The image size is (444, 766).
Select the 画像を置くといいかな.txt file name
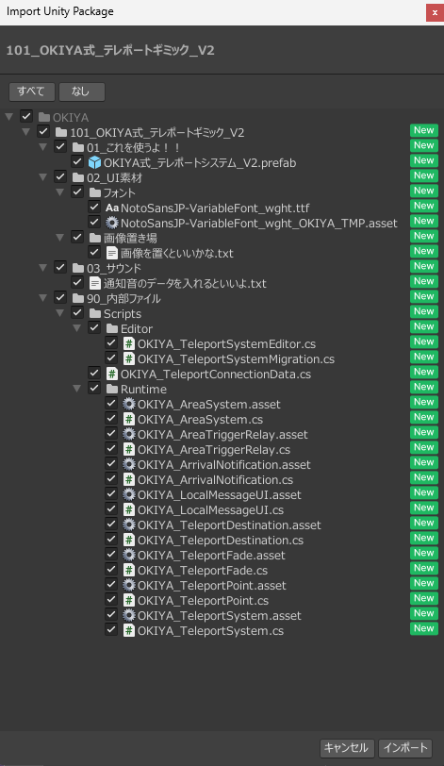177,253
